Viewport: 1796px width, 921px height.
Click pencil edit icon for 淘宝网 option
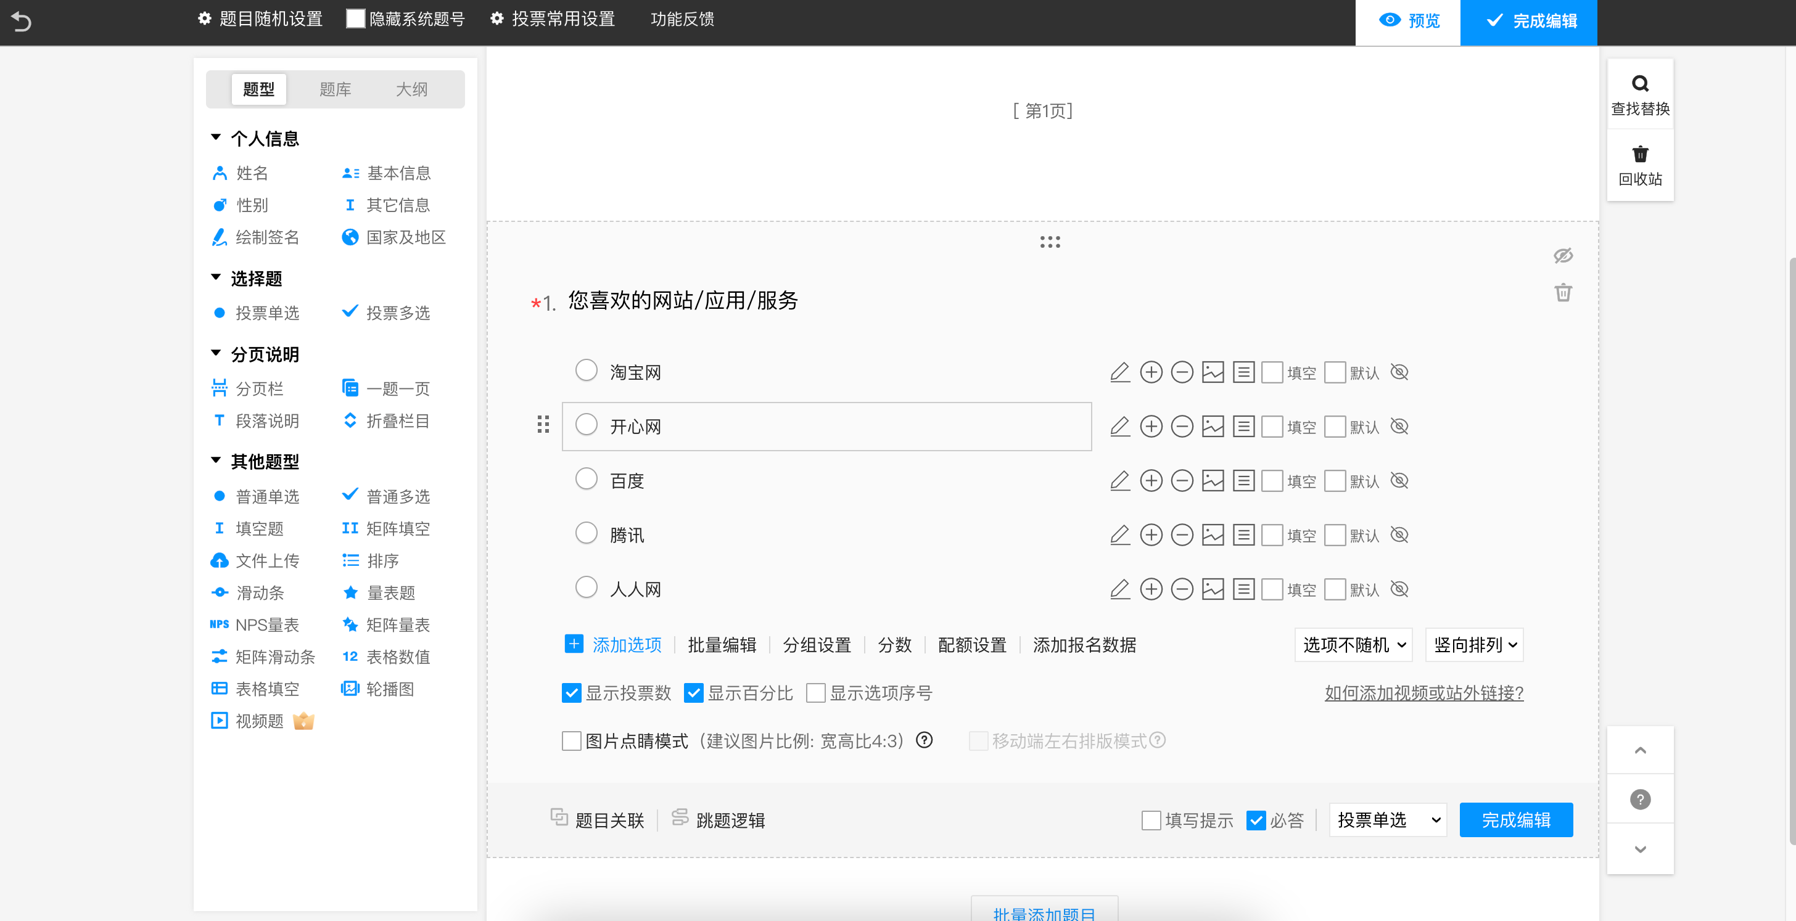click(x=1119, y=372)
